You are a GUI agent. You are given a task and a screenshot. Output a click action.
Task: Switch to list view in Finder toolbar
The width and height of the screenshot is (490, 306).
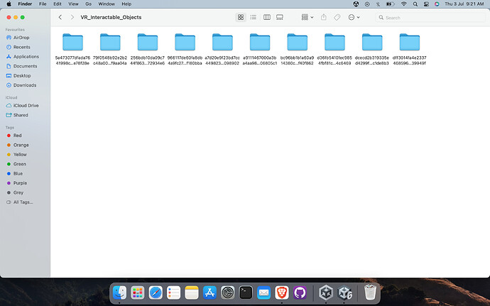pyautogui.click(x=253, y=18)
